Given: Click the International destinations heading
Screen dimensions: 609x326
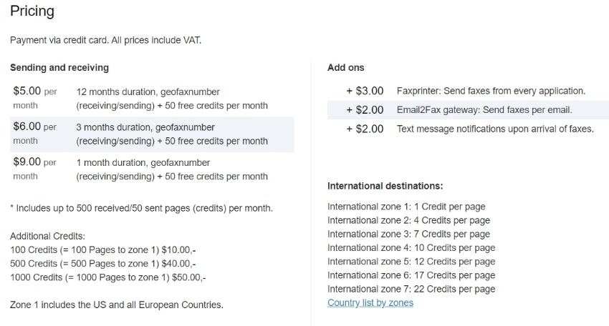Looking at the screenshot, I should click(385, 186).
